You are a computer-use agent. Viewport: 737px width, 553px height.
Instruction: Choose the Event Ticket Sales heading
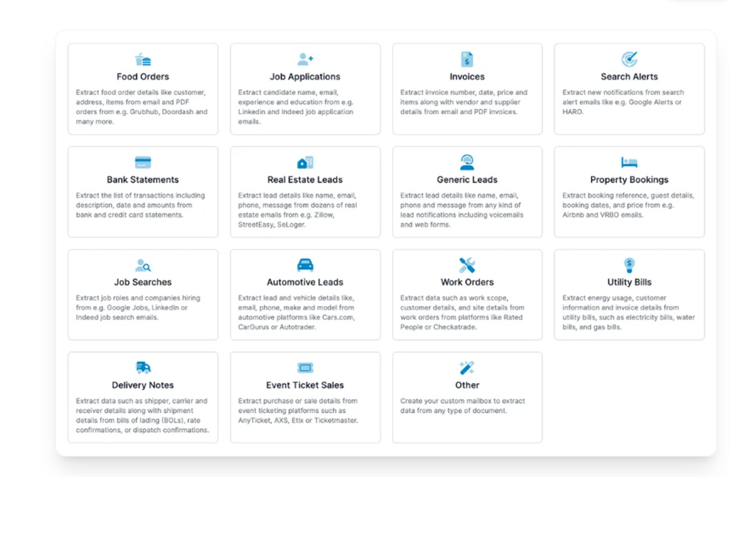[x=305, y=385]
